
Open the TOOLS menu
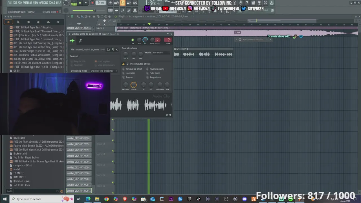point(52,3)
